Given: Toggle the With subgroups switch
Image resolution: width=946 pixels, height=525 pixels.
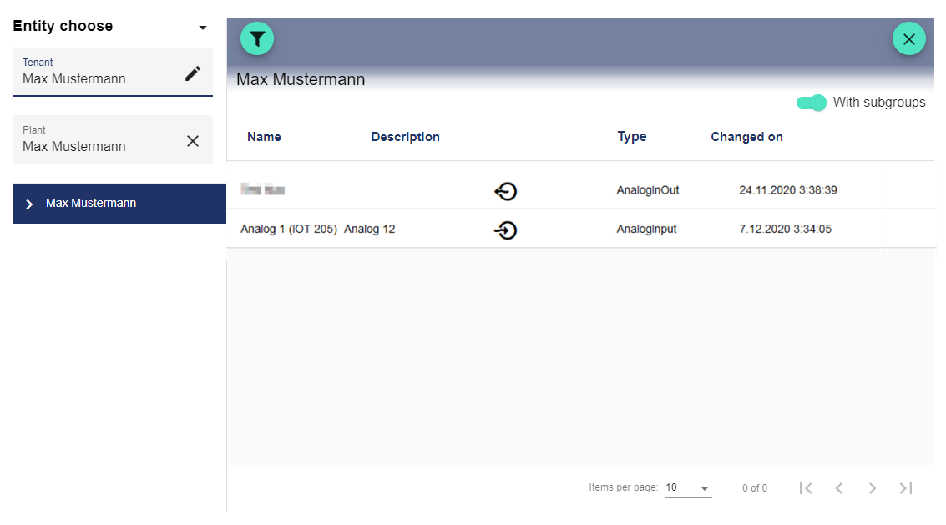Looking at the screenshot, I should coord(811,103).
